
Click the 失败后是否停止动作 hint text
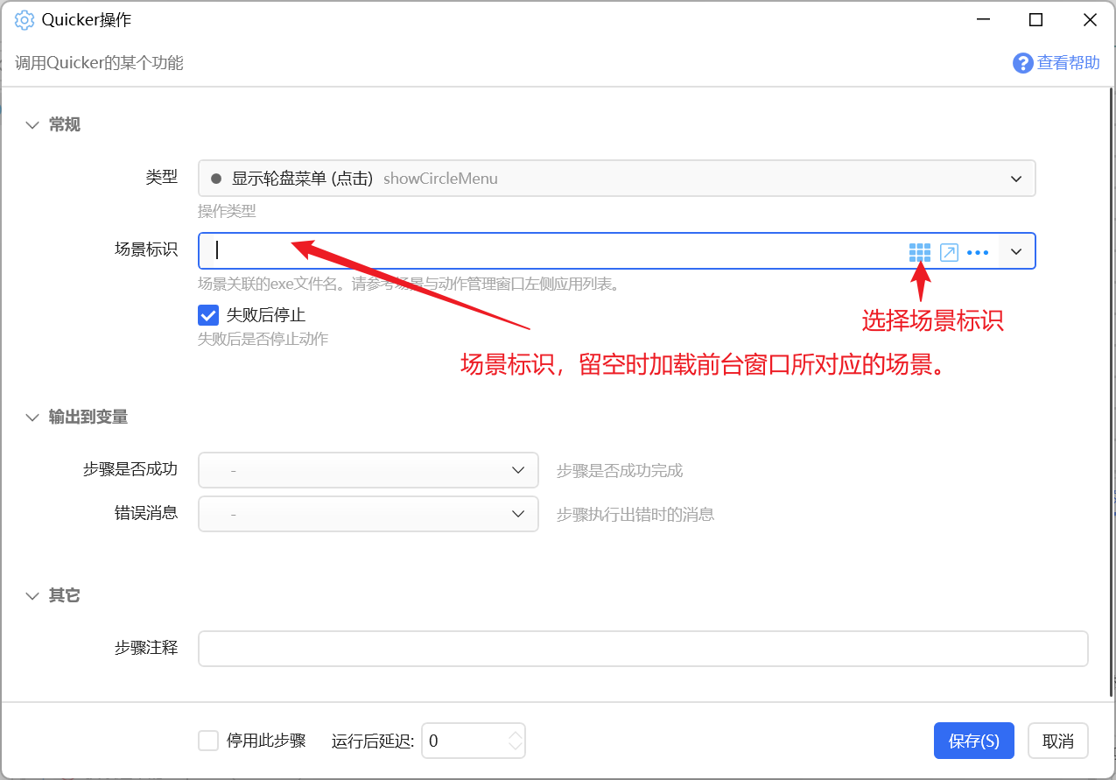point(263,339)
